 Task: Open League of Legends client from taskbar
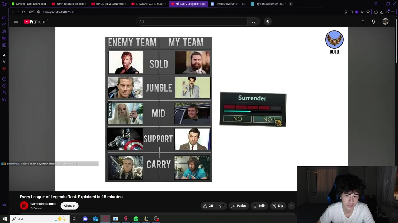[x=146, y=219]
